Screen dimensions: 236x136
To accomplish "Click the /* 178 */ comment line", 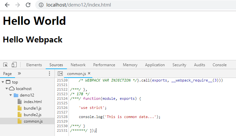I will tap(80, 94).
